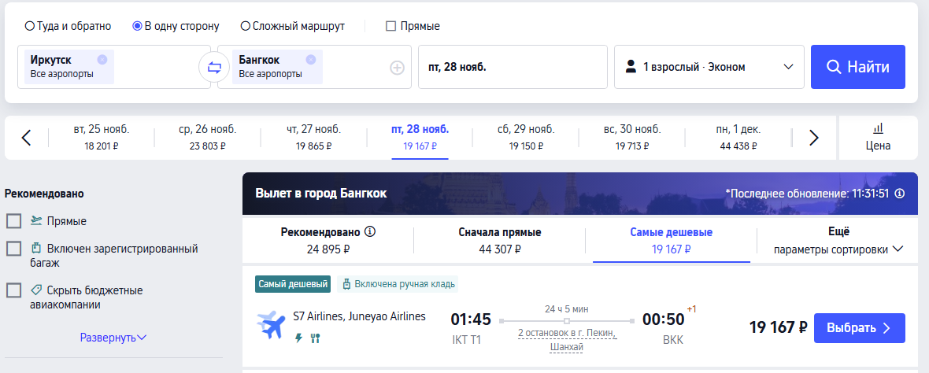Click the S7 Airlines, Juneyao Airlines text
The image size is (929, 373).
[x=359, y=317]
